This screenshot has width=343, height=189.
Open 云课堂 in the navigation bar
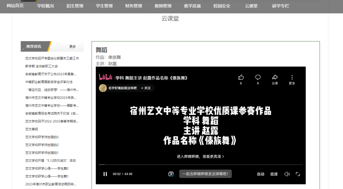tap(251, 6)
